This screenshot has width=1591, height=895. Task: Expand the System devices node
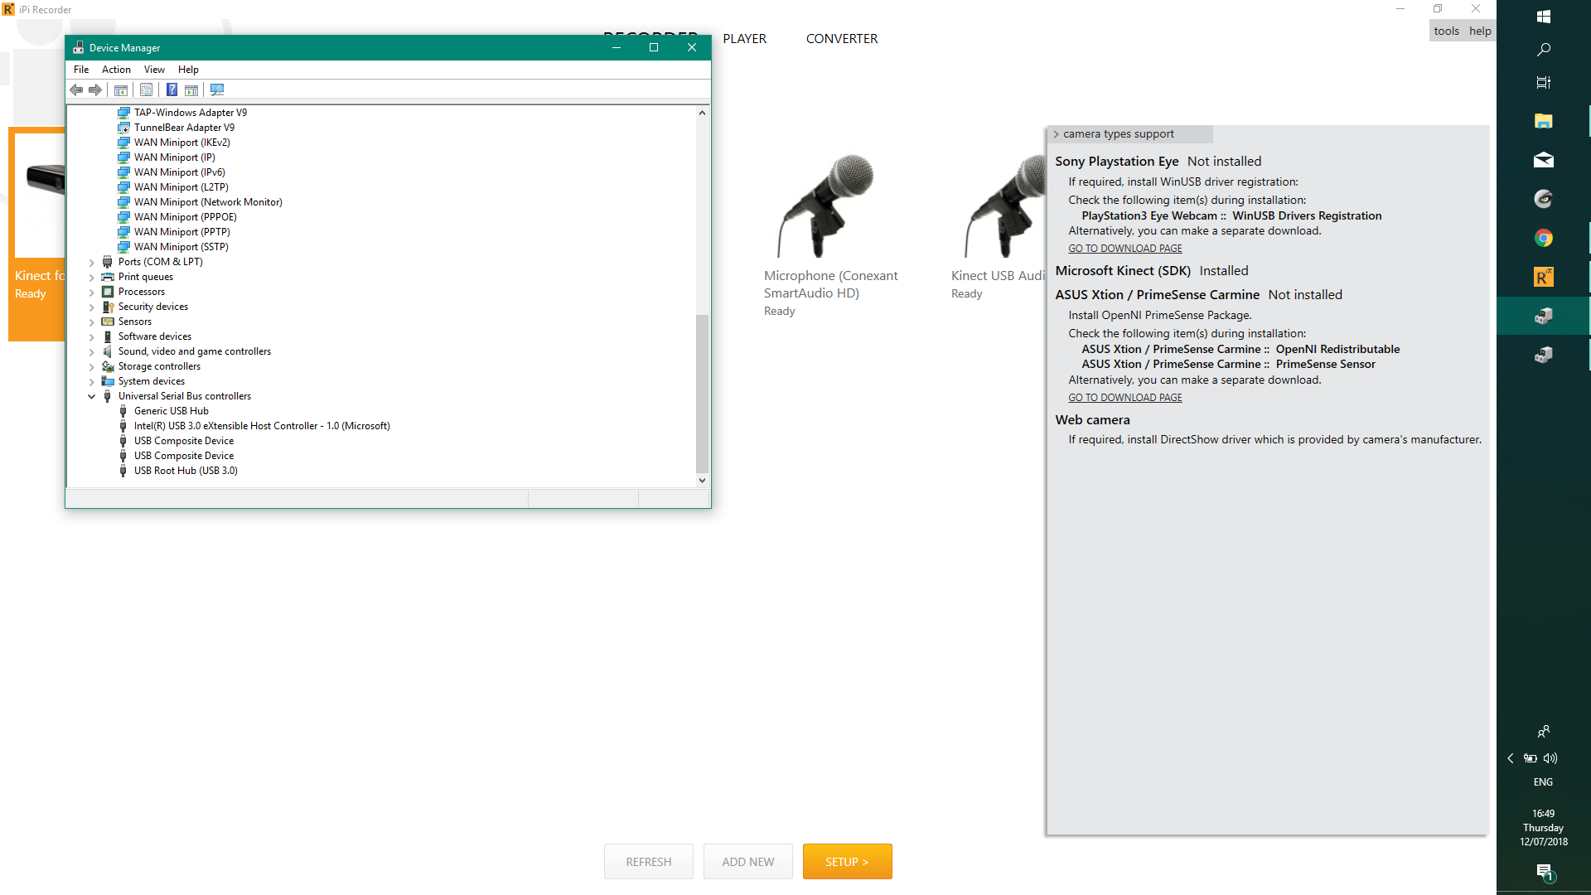click(92, 382)
